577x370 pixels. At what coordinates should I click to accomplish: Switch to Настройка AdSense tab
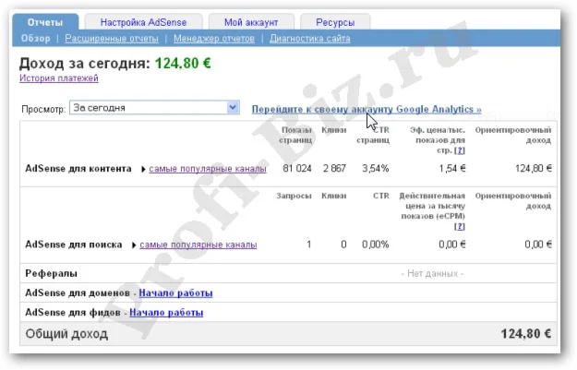point(143,22)
